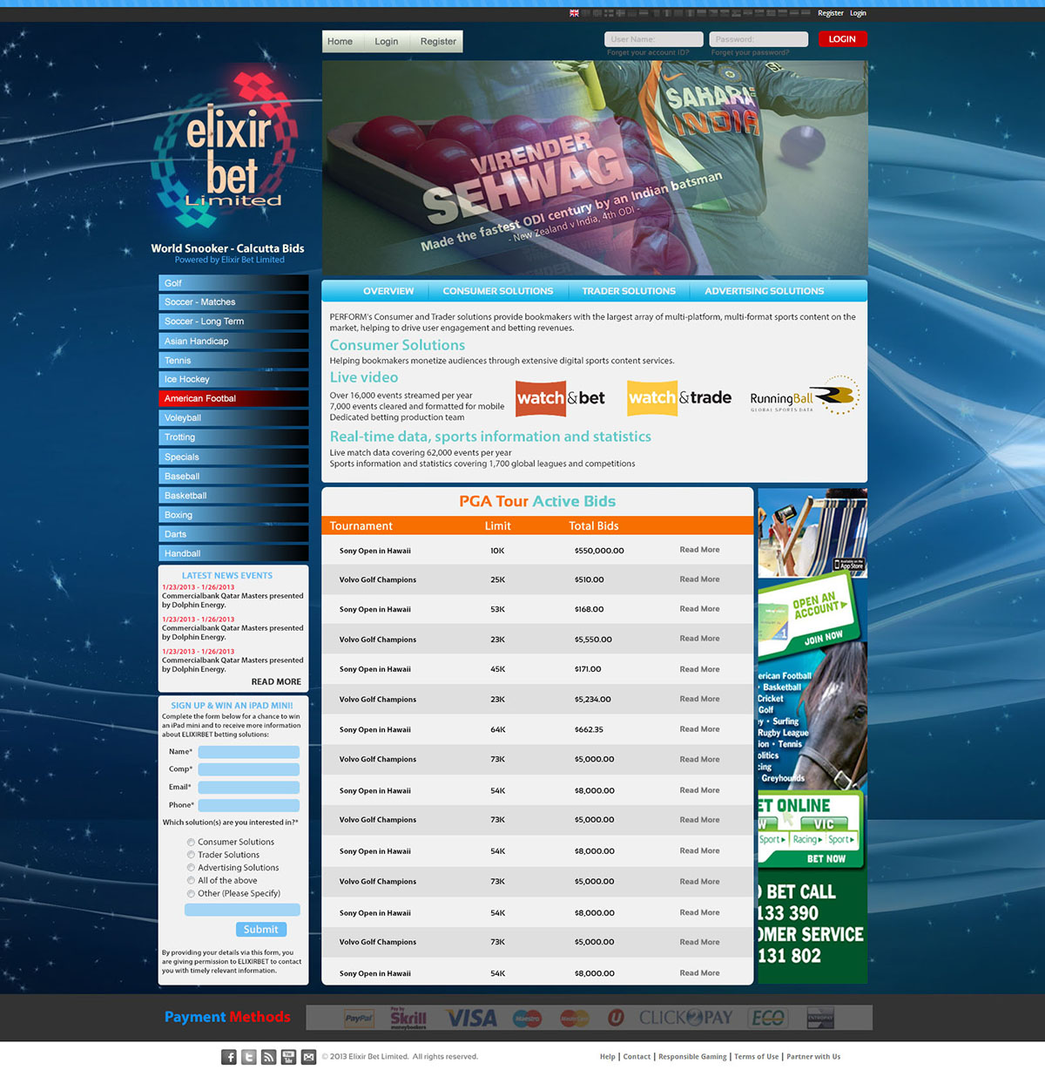Switch to the ADVERTISING SOLUTIONS tab
This screenshot has width=1045, height=1070.
[765, 291]
